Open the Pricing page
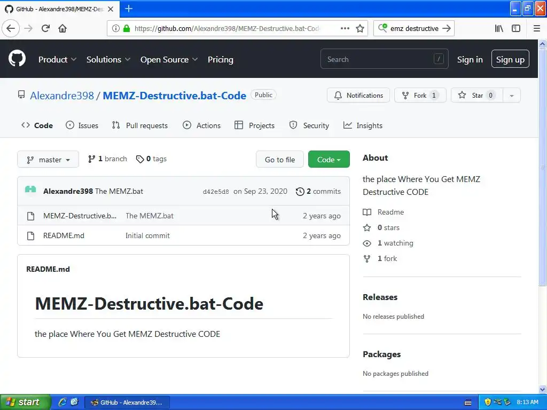 pyautogui.click(x=221, y=60)
